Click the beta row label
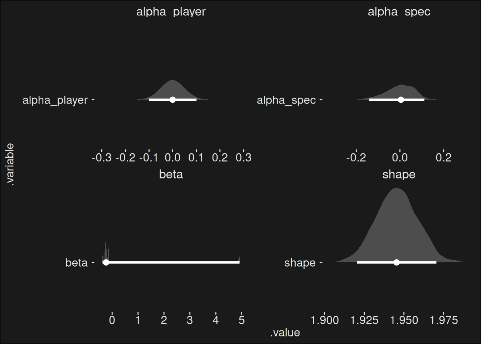The width and height of the screenshot is (481, 344). [x=77, y=263]
